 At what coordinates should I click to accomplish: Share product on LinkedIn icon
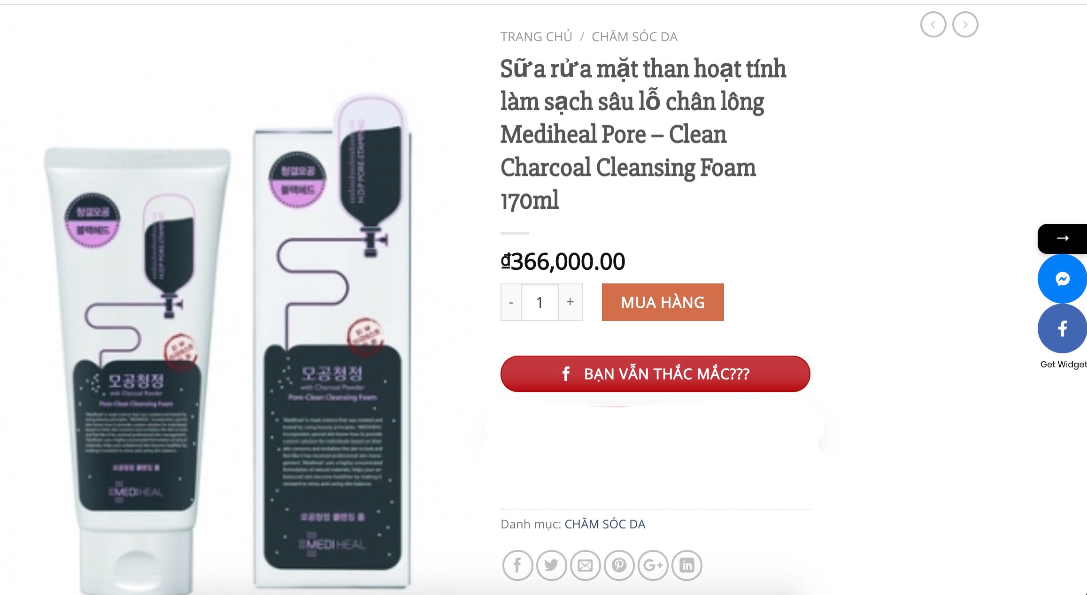click(687, 565)
